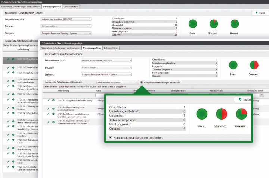The height and width of the screenshot is (178, 269).
Task: Click info icon of SYS.1.1.A11 Festlegung row
Action: 13,99
